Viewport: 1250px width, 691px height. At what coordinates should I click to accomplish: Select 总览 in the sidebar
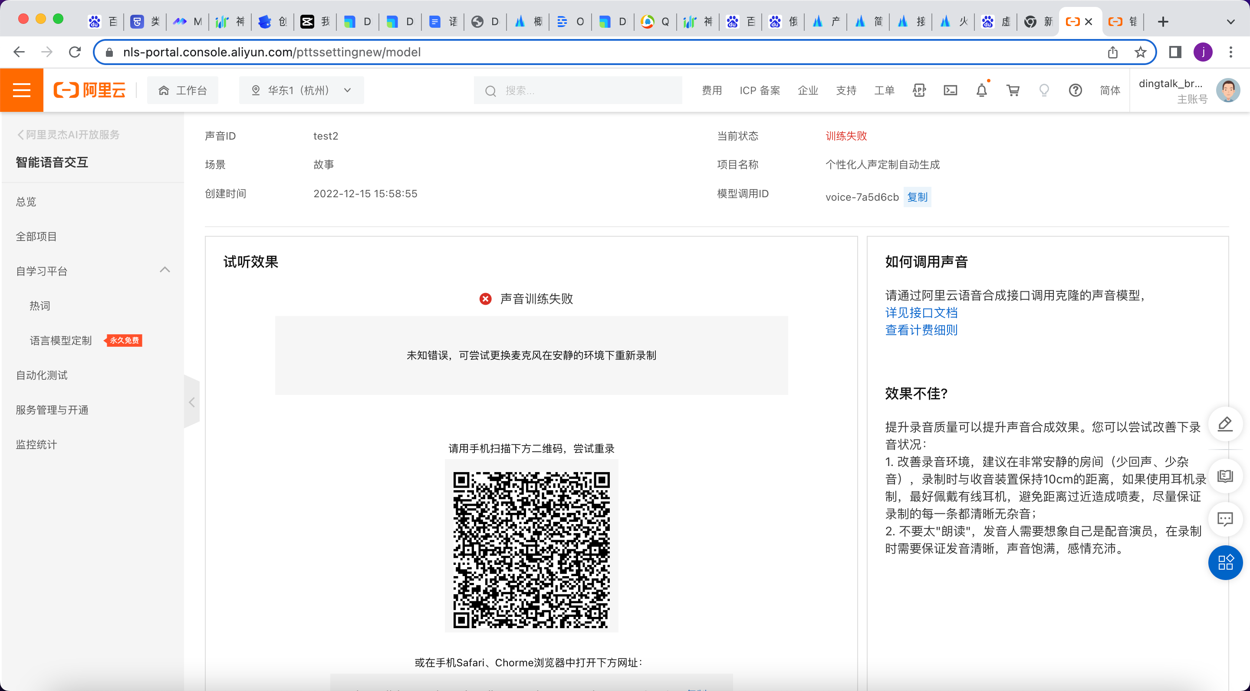tap(26, 202)
